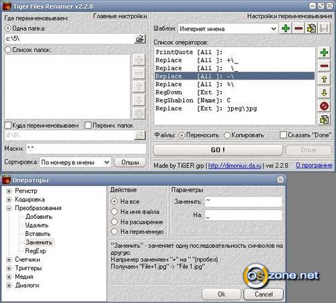Click the На parameter field
The image size is (336, 303).
tap(243, 215)
